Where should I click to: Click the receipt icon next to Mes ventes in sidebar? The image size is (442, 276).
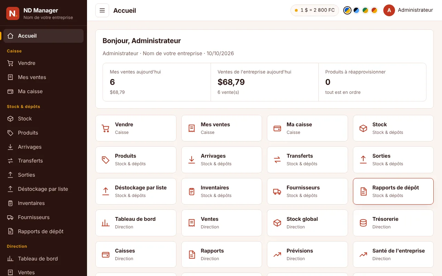pos(10,77)
